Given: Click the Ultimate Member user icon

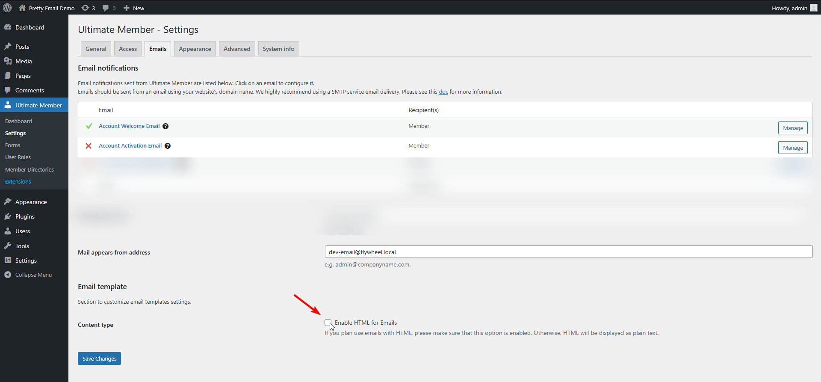Looking at the screenshot, I should [8, 105].
